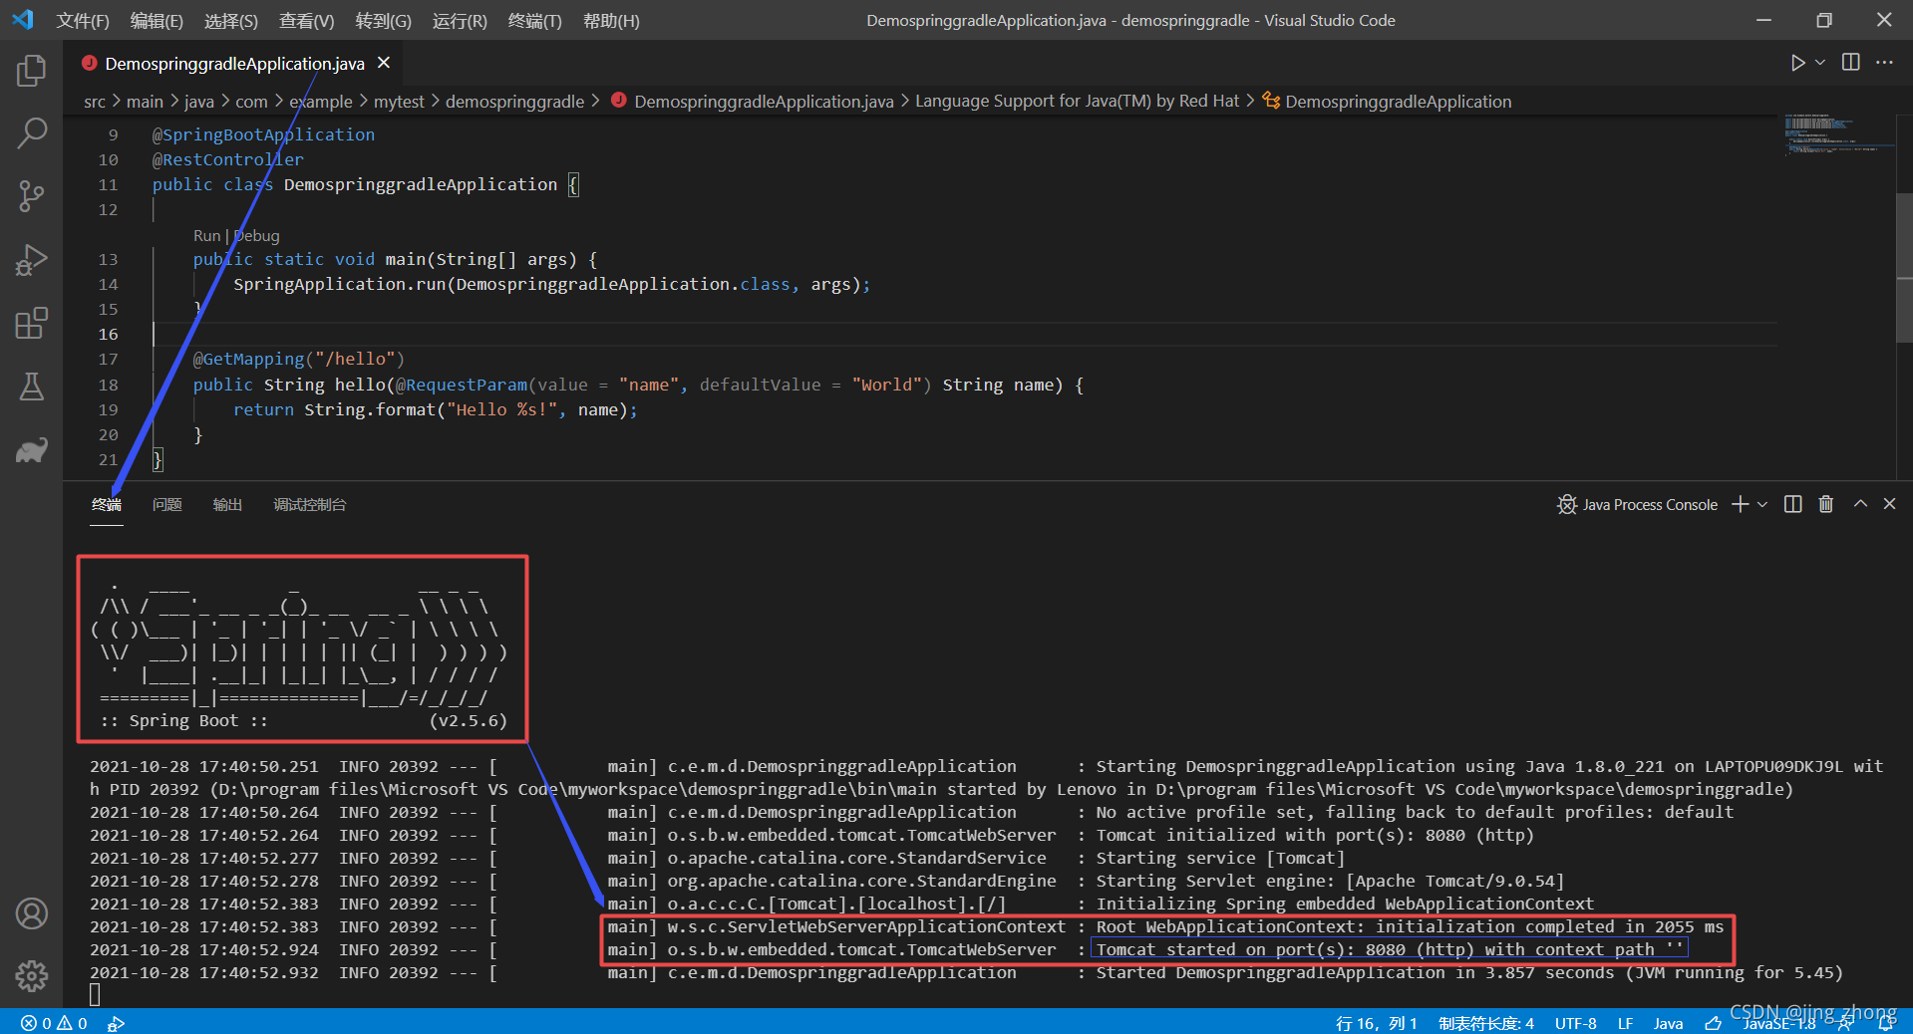1913x1034 pixels.
Task: Run the Java file with play button
Action: tap(1797, 63)
